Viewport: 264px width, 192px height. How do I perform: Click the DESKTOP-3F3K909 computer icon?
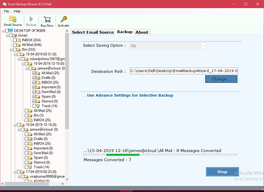pos(11,31)
